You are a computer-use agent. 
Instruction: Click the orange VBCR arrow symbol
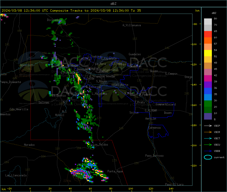(208, 132)
